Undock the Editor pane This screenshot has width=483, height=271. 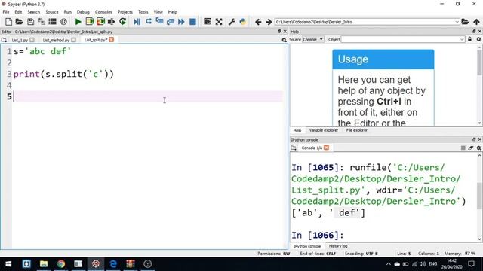[279, 32]
